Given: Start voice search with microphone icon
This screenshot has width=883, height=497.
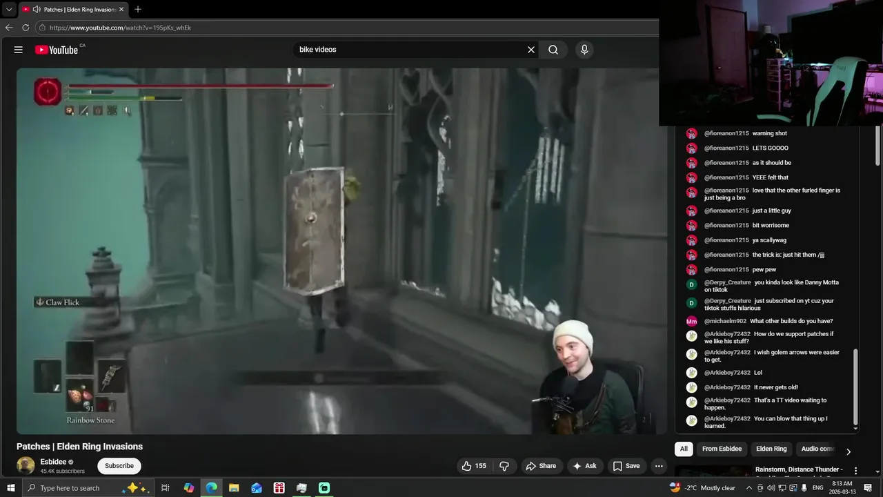Looking at the screenshot, I should [x=584, y=50].
